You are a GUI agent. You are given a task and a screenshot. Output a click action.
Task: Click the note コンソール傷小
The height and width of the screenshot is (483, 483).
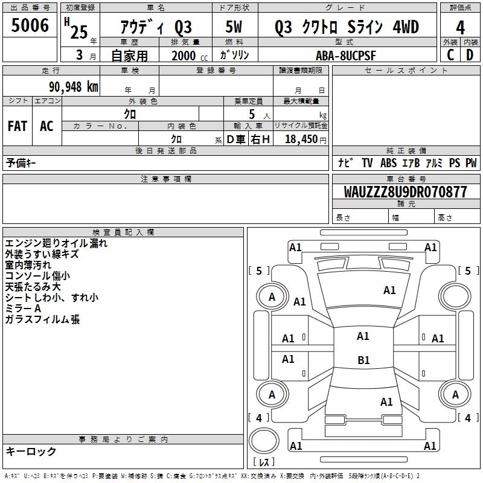point(37,276)
